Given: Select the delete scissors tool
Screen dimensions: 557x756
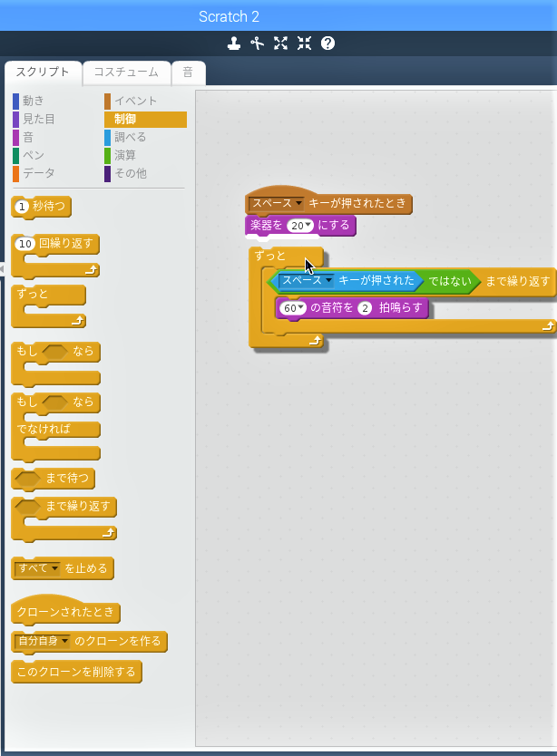Looking at the screenshot, I should tap(258, 44).
